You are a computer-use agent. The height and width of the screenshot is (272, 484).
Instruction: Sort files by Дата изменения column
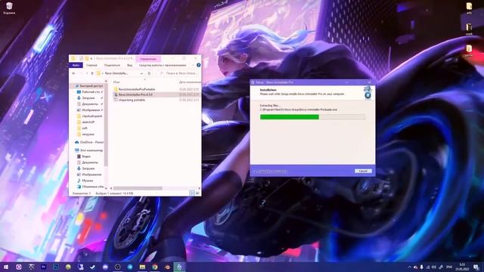click(x=189, y=82)
